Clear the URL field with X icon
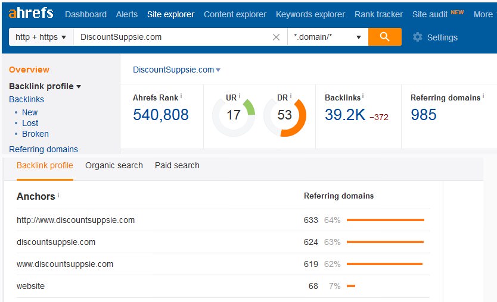The image size is (497, 302). 276,37
